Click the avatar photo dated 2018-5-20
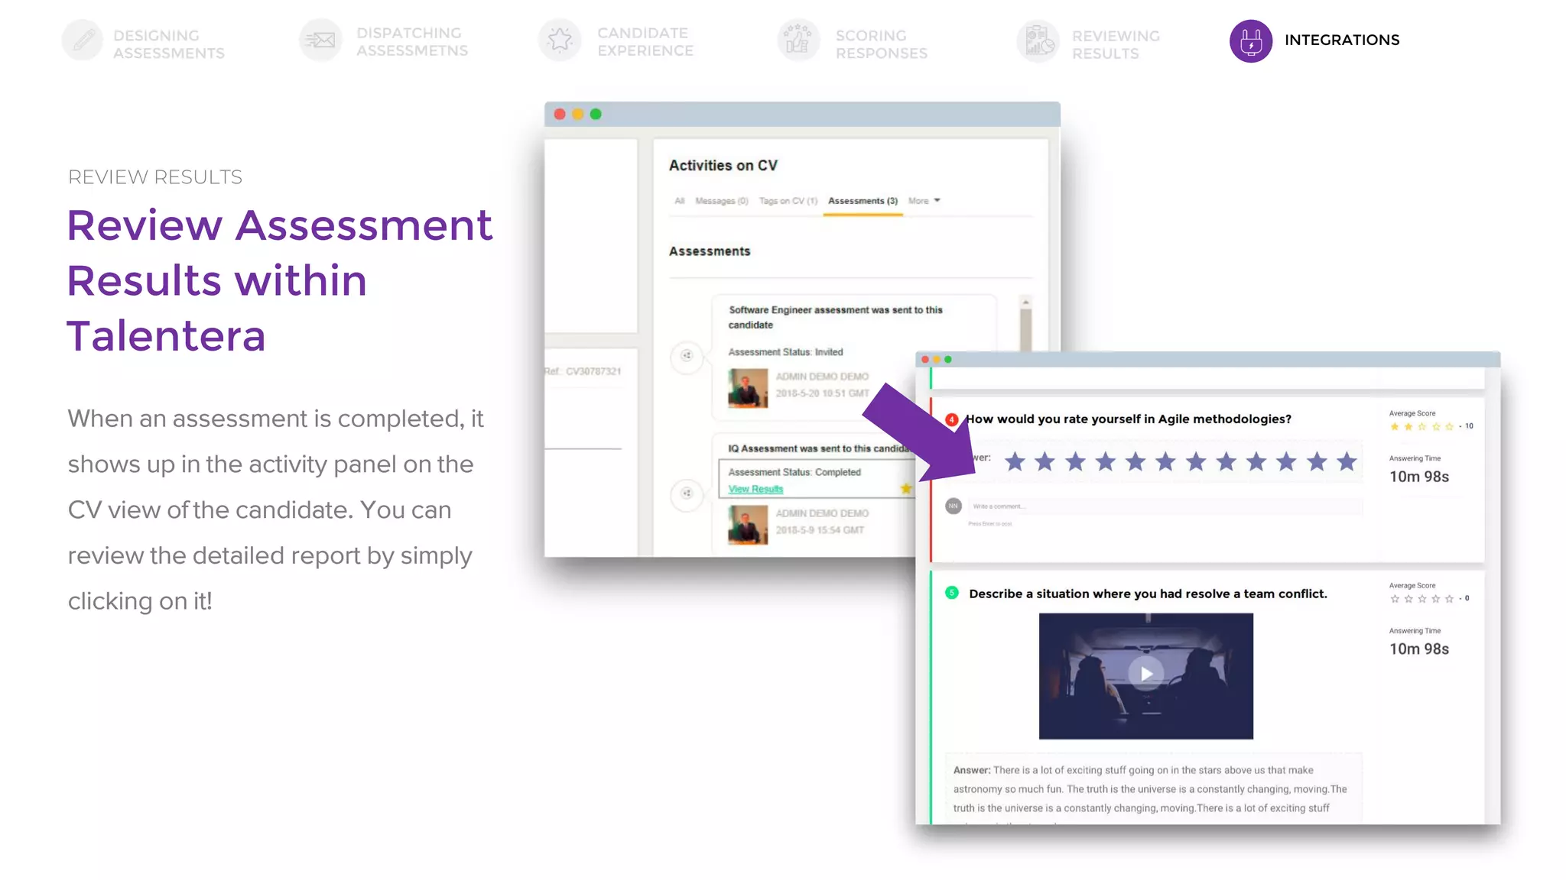This screenshot has height=880, width=1566. click(x=748, y=388)
